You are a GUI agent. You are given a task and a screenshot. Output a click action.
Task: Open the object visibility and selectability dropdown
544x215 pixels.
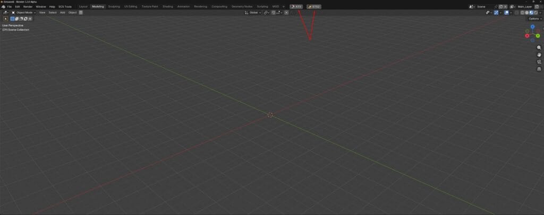pyautogui.click(x=489, y=12)
